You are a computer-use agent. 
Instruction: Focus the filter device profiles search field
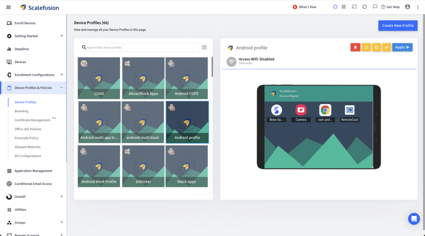click(139, 47)
